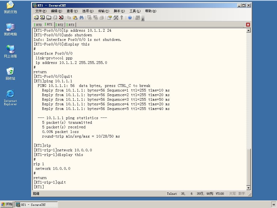This screenshot has width=277, height=208.
Task: Open Session Options from the toolbar
Action: 110,18
